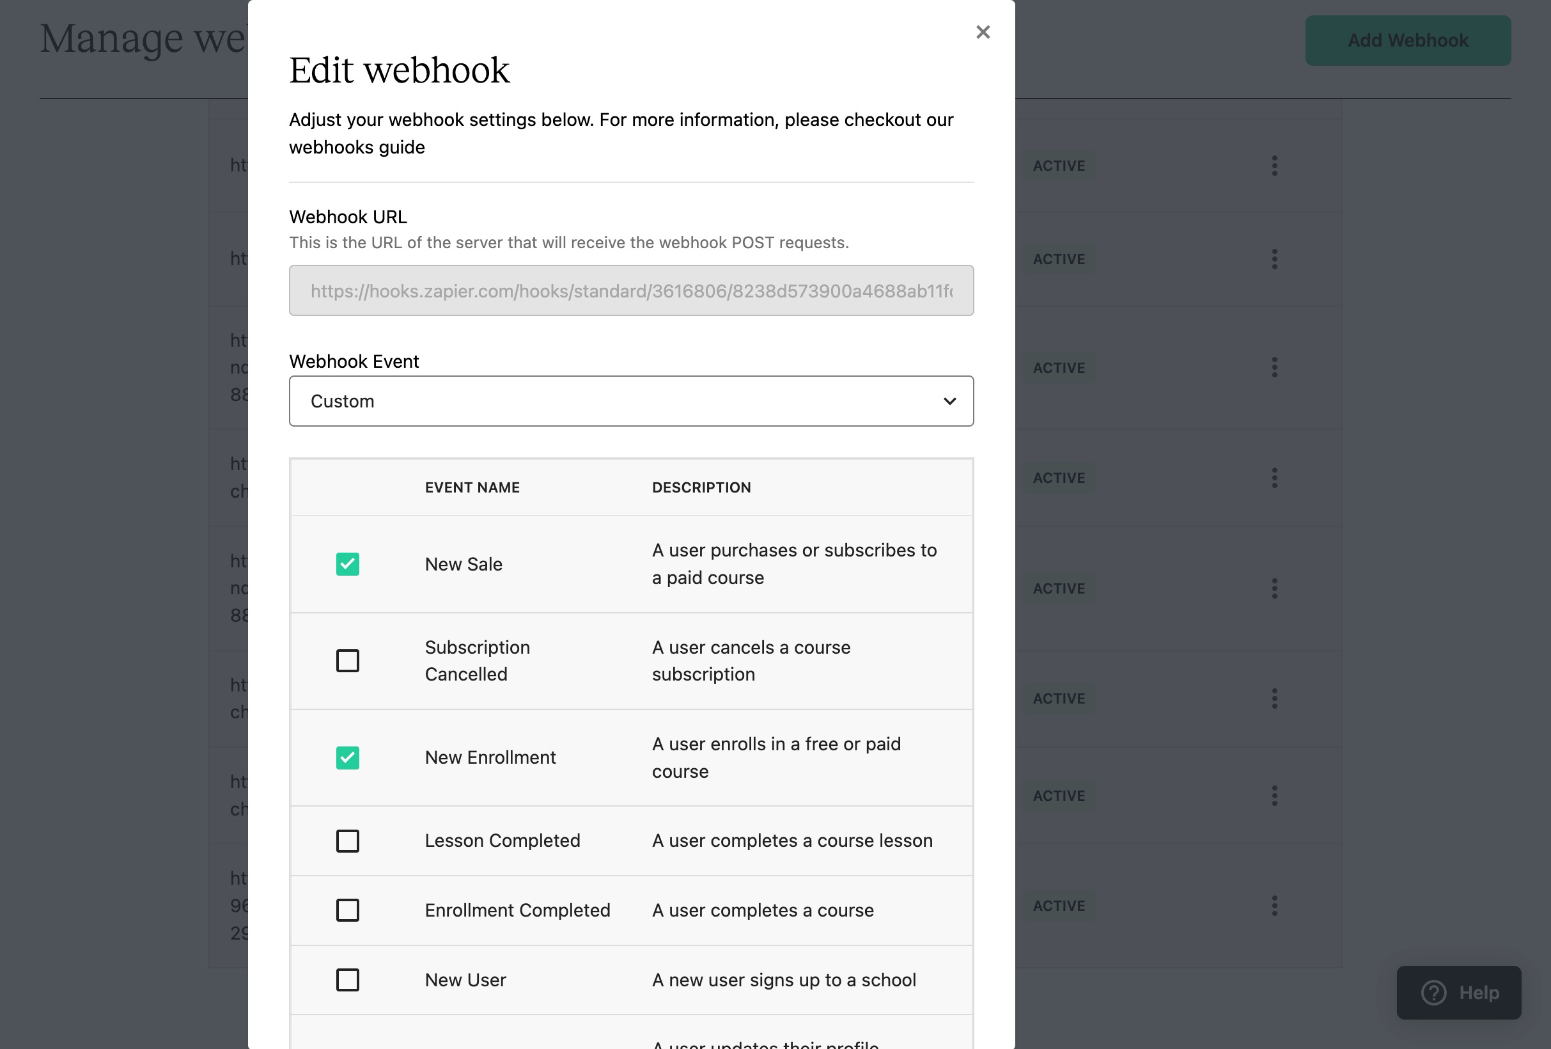Click the DESCRIPTION column header
The width and height of the screenshot is (1551, 1049).
click(x=701, y=487)
